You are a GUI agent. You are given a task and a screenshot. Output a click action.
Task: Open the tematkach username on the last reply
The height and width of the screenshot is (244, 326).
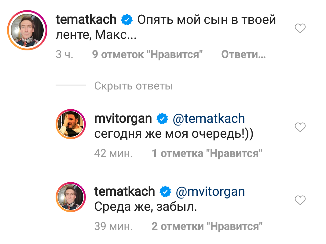pos(124,192)
